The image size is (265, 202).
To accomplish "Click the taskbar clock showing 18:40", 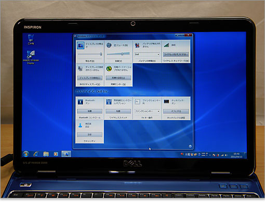I will click(x=236, y=155).
